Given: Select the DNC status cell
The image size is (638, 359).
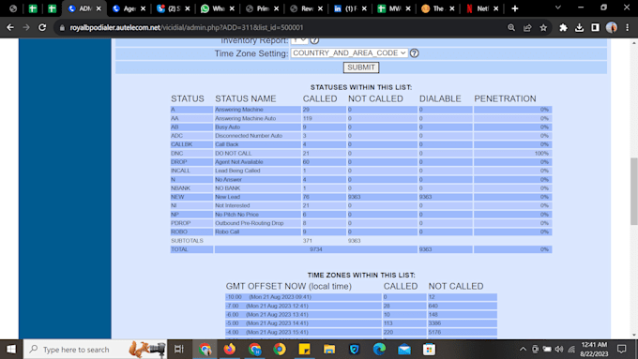Looking at the screenshot, I should (x=191, y=154).
